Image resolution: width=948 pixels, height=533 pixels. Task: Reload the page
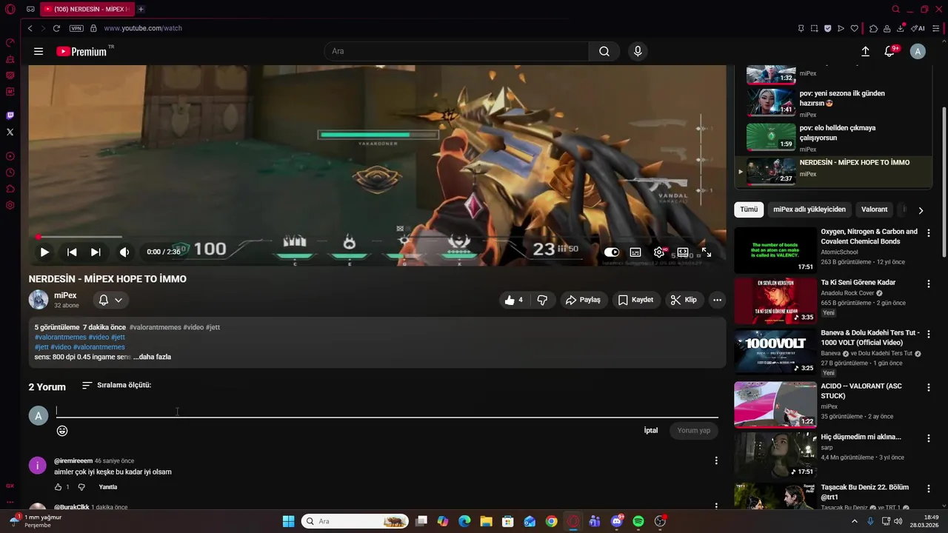coord(56,28)
